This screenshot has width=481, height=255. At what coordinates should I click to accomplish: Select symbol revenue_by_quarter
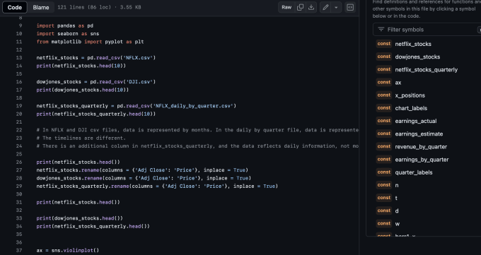[421, 147]
